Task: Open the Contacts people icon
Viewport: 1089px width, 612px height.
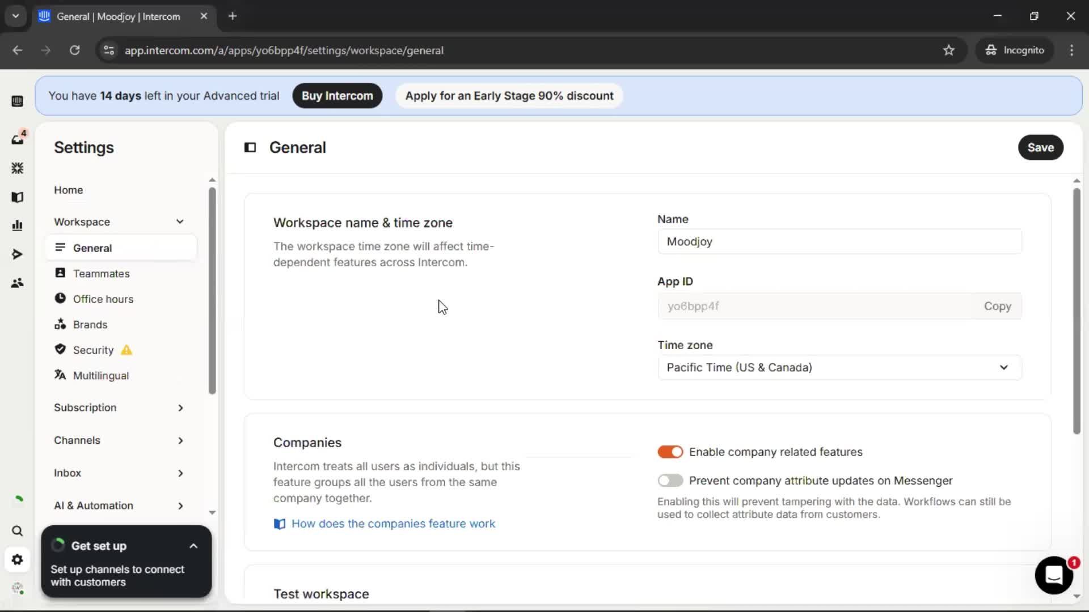Action: tap(17, 283)
